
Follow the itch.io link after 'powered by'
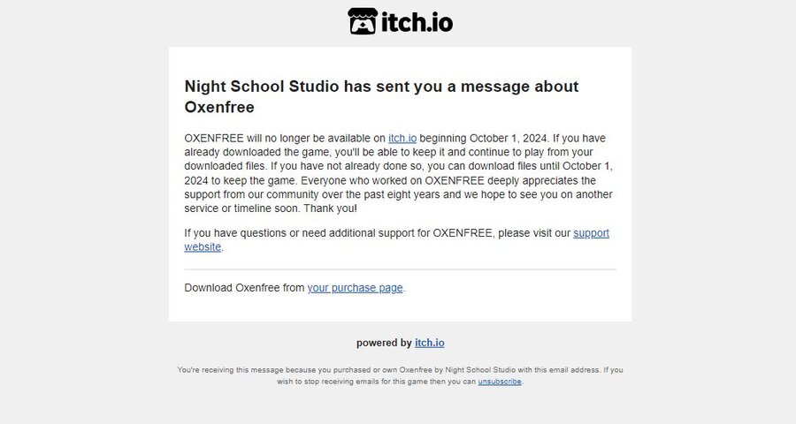click(430, 343)
